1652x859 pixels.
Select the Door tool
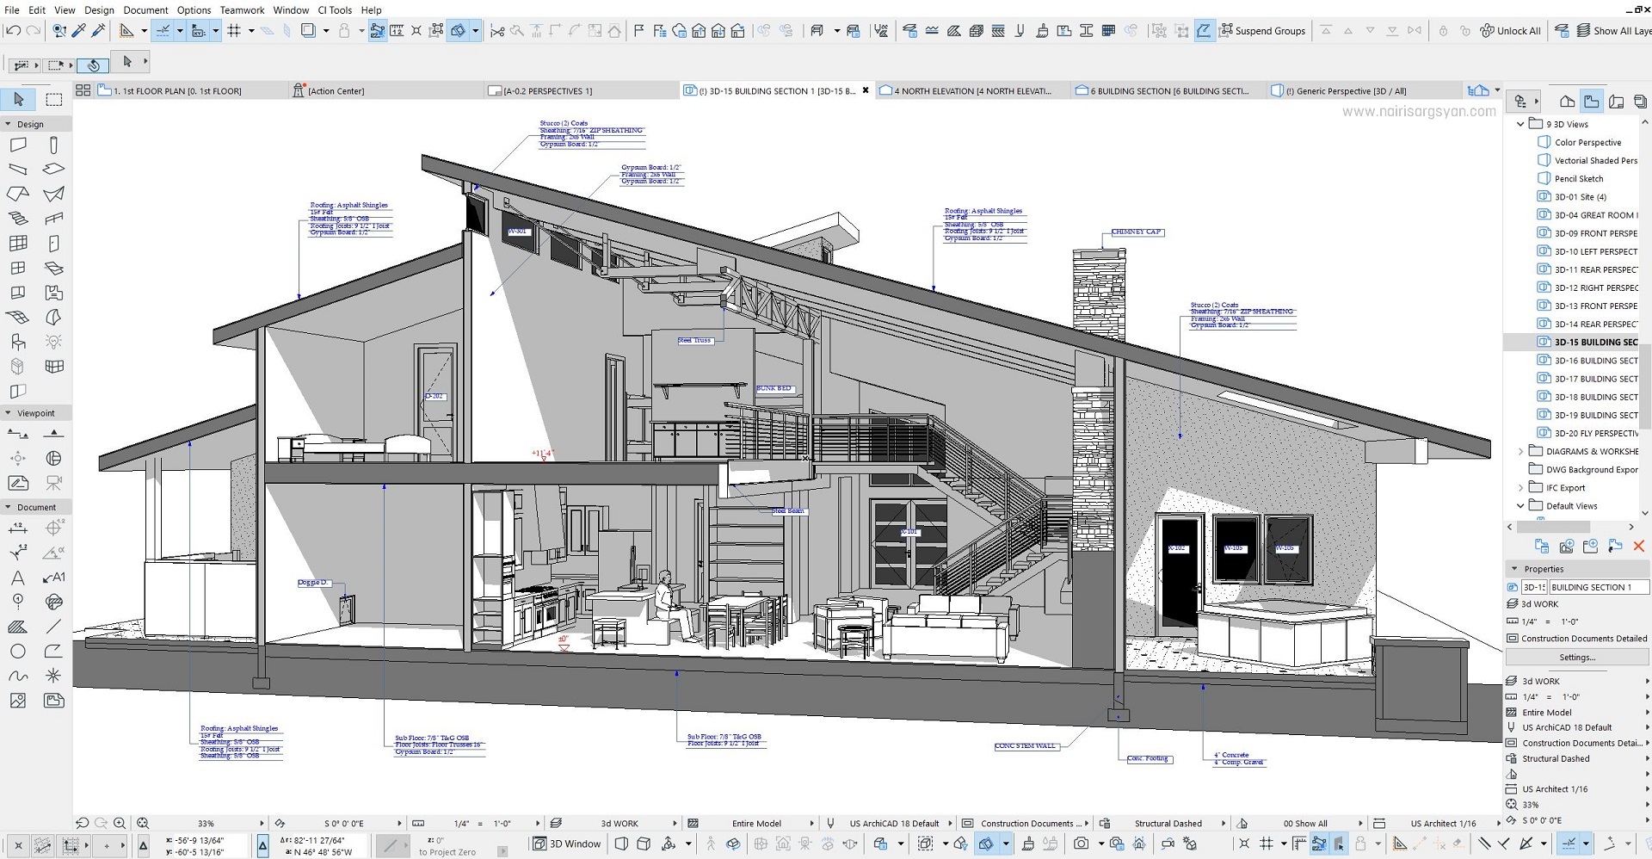tap(53, 244)
